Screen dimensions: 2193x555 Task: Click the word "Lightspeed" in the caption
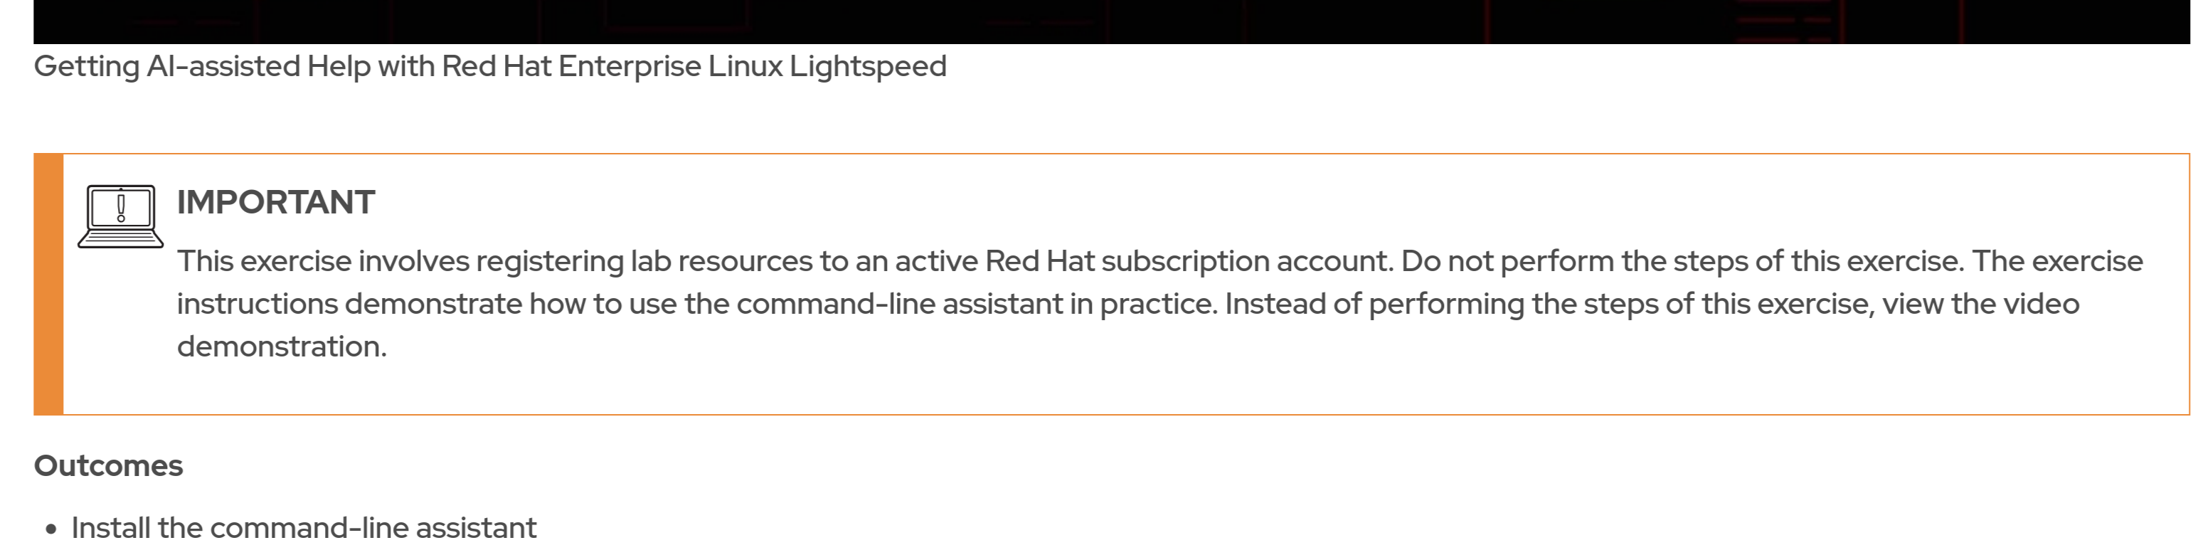click(868, 66)
